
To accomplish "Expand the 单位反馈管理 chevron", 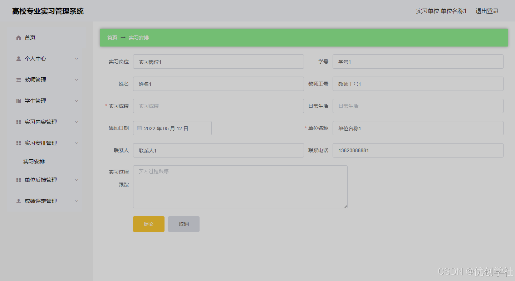I will click(x=77, y=180).
